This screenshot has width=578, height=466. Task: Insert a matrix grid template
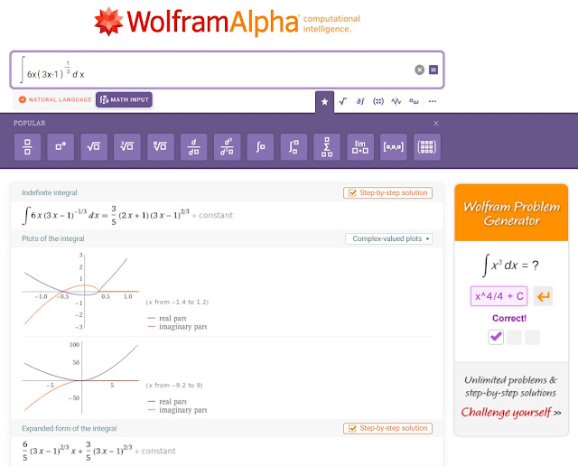click(427, 147)
